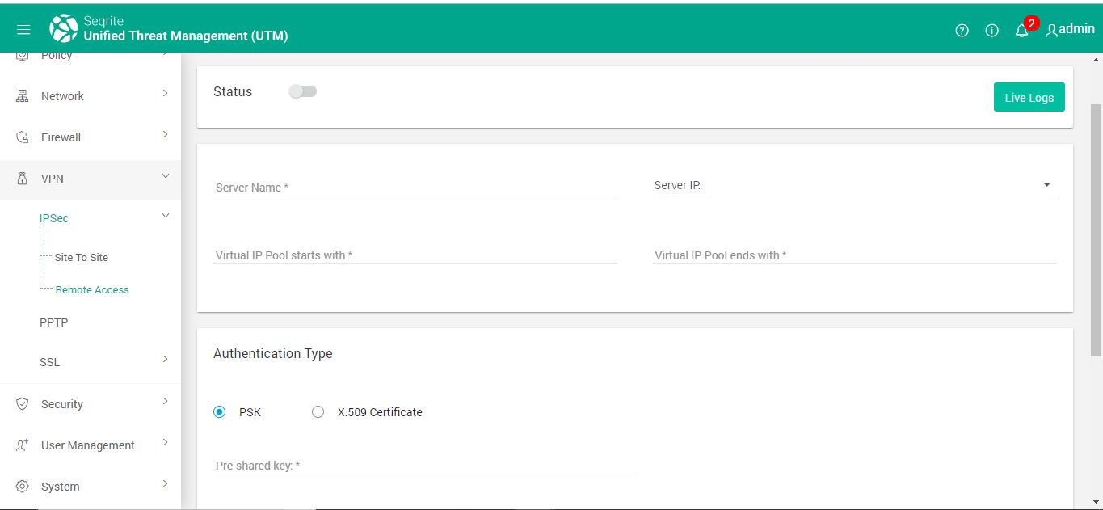This screenshot has height=510, width=1103.
Task: Open notifications via the bell icon
Action: 1021,32
